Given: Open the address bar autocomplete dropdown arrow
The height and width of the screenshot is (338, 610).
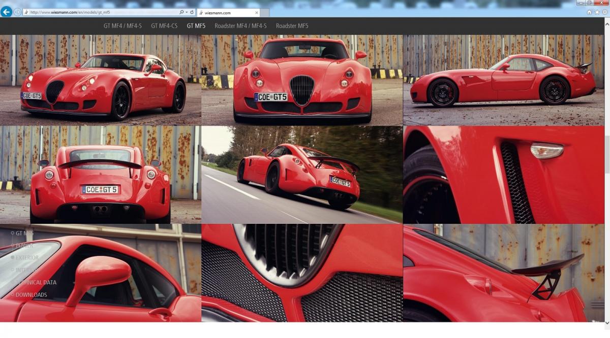Looking at the screenshot, I should tap(186, 12).
